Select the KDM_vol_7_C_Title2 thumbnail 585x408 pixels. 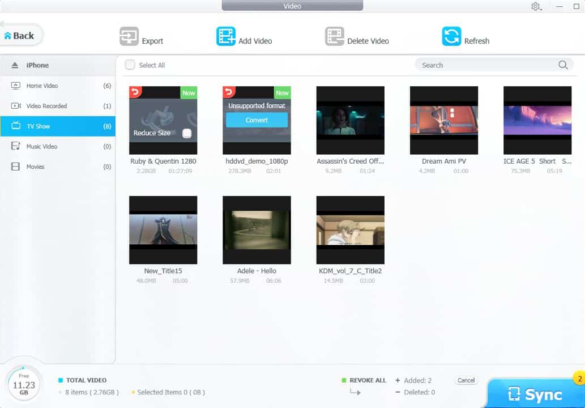(351, 230)
